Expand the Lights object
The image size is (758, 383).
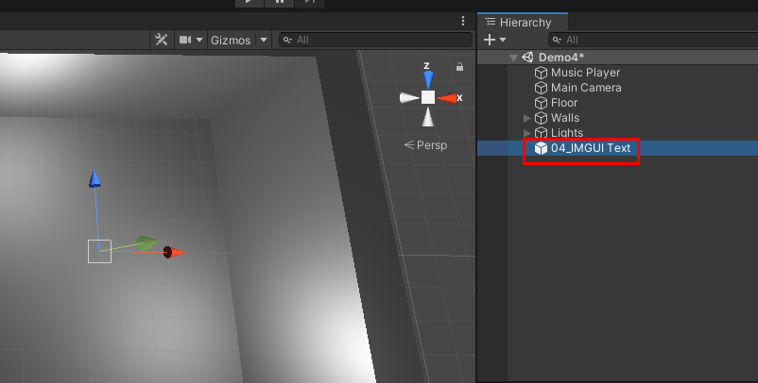click(527, 133)
